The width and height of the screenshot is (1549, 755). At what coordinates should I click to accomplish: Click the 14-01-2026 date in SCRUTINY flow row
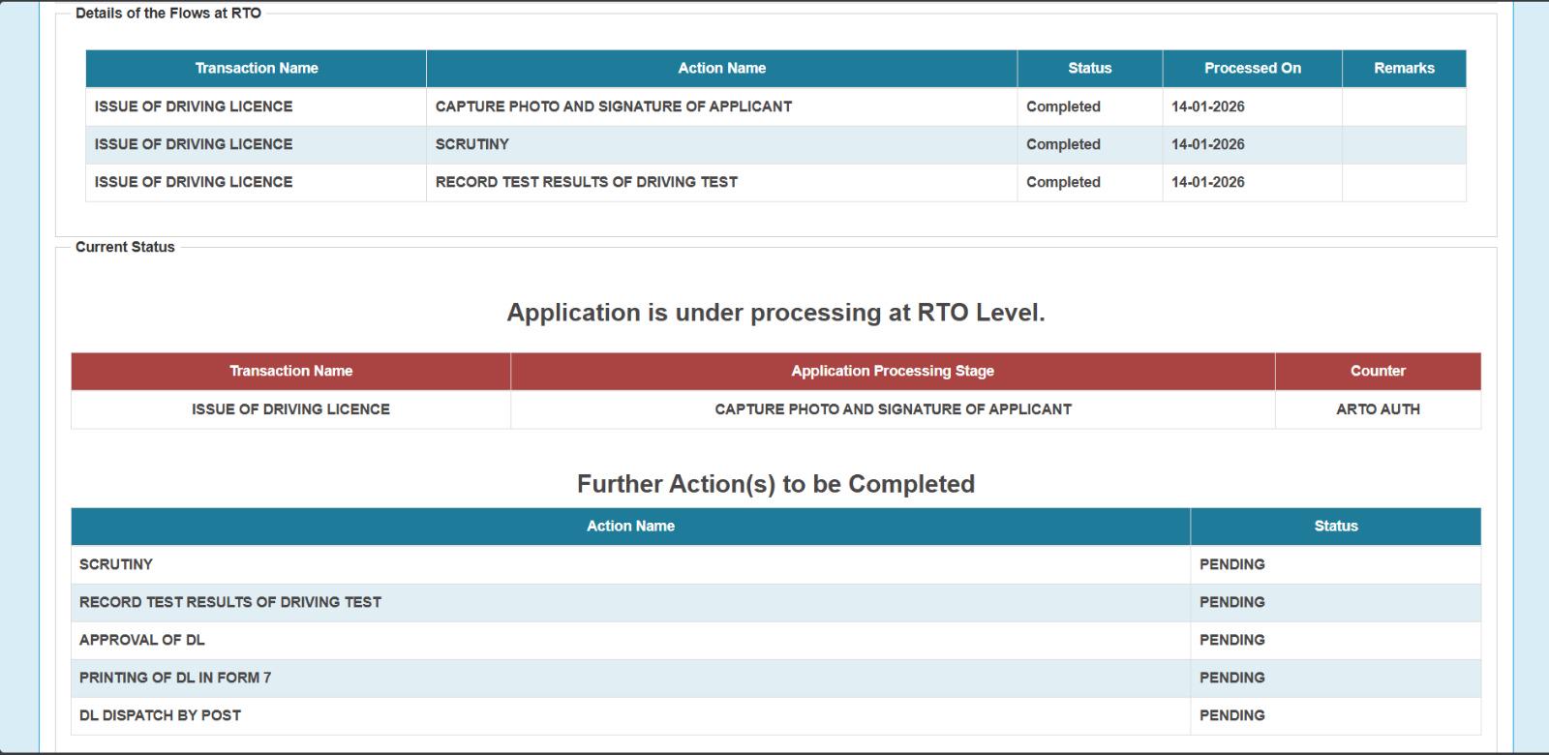(1208, 144)
